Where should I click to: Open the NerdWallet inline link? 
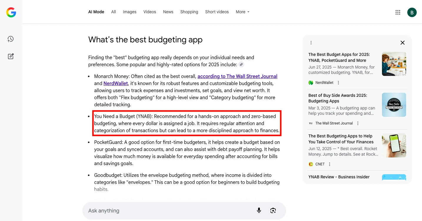[116, 84]
